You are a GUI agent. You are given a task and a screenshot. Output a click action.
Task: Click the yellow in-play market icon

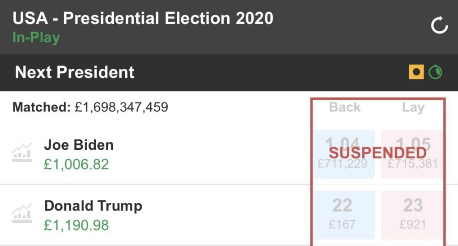click(416, 72)
